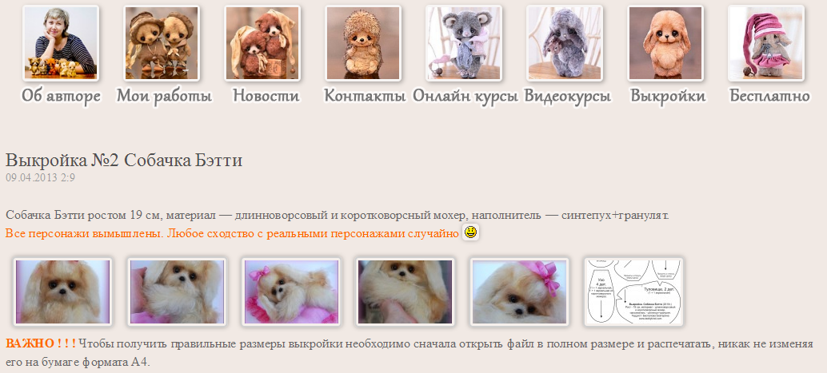Click the peach puppy image above Выкройки
This screenshot has width=827, height=373.
click(x=665, y=43)
